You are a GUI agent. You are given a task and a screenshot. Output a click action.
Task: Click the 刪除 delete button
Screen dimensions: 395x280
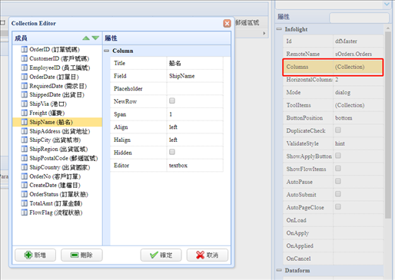81,255
